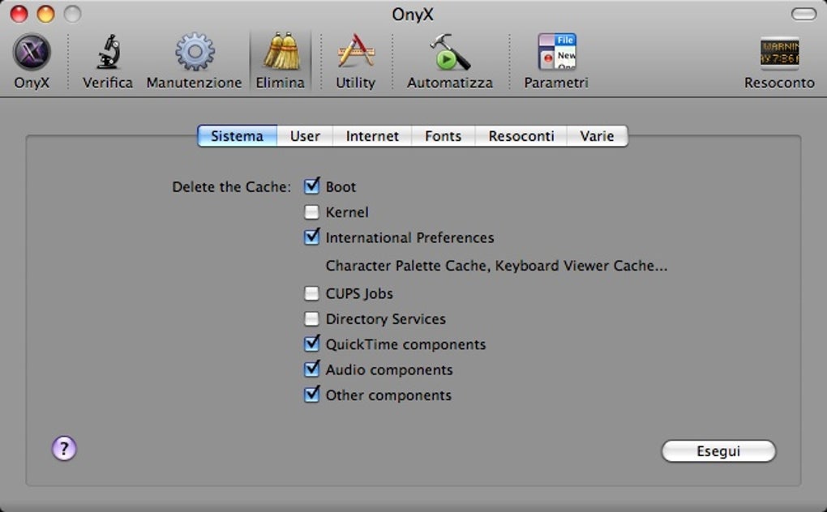827x512 pixels.
Task: Switch to the User tab
Action: [305, 136]
